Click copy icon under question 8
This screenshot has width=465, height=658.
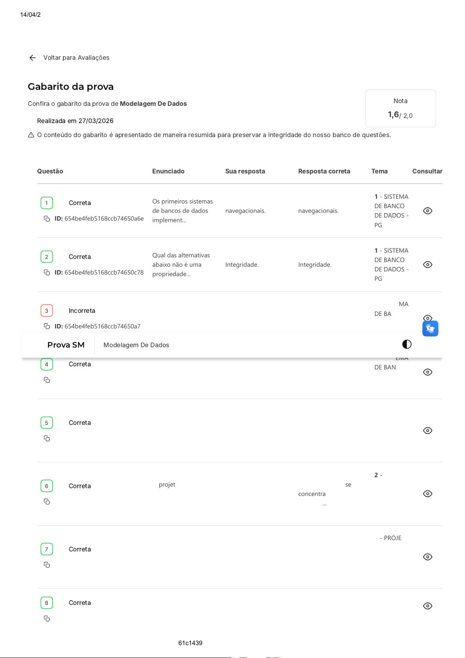pos(47,619)
